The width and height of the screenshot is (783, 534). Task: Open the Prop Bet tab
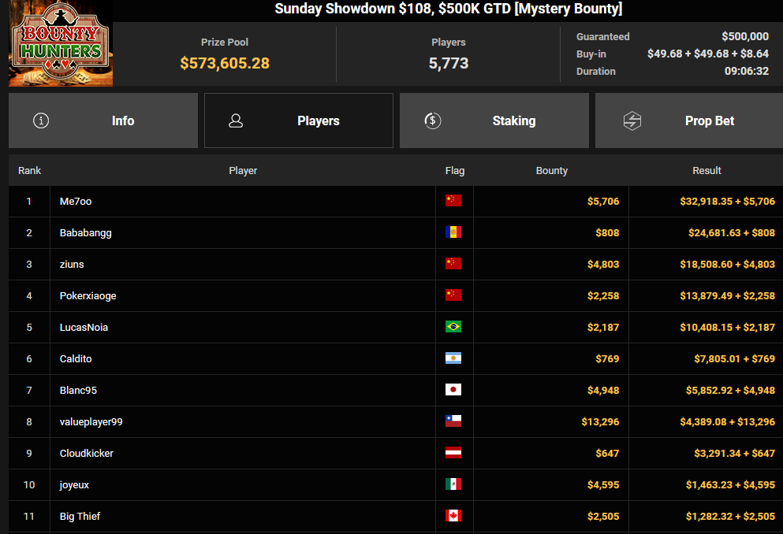[689, 121]
